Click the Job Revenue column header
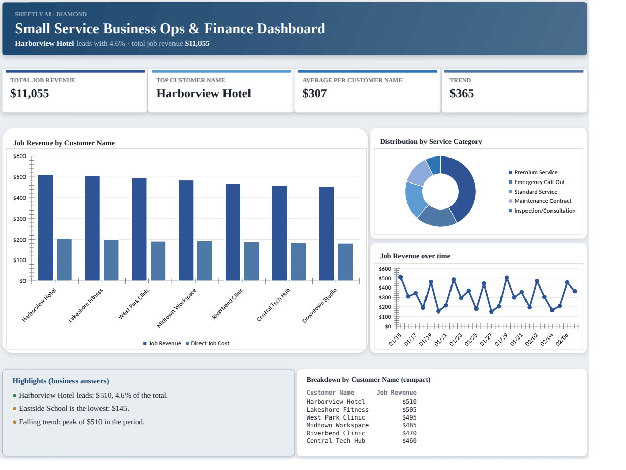Image resolution: width=626 pixels, height=470 pixels. [x=396, y=393]
